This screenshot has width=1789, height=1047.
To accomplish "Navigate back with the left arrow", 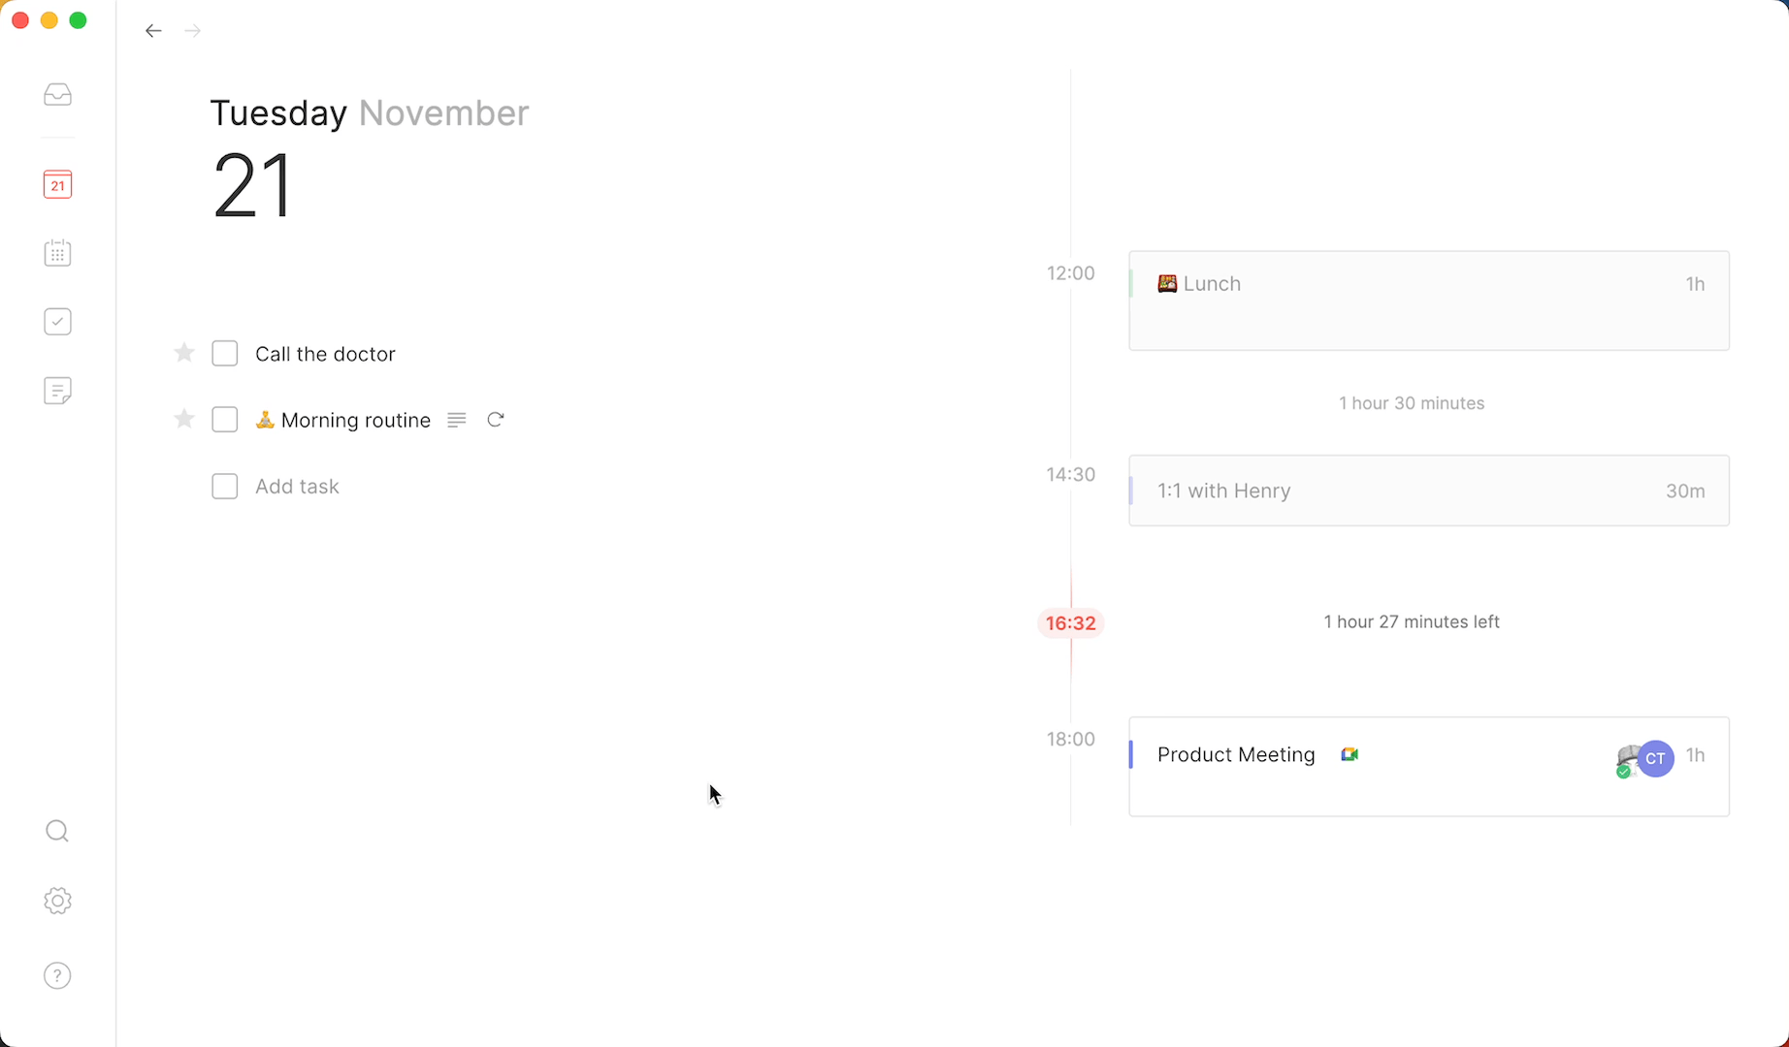I will tap(153, 31).
